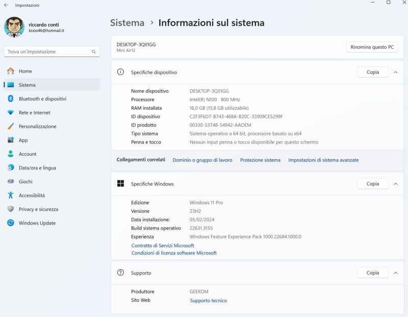
Task: Select Data/ora e lingua menu item
Action: [x=37, y=168]
